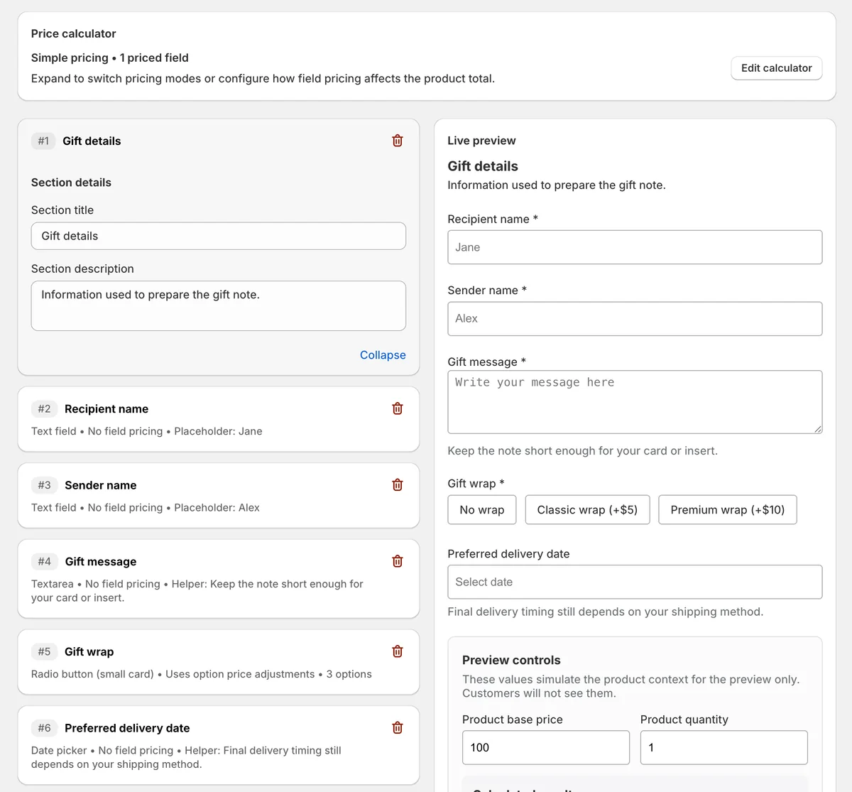Delete the Gift message field
The width and height of the screenshot is (852, 792).
pos(398,561)
